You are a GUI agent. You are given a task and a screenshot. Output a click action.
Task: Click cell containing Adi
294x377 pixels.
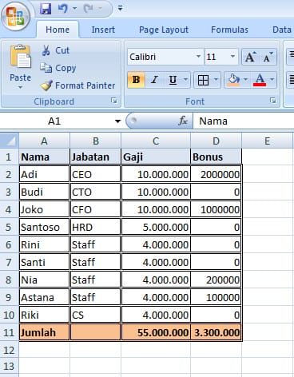tap(44, 174)
